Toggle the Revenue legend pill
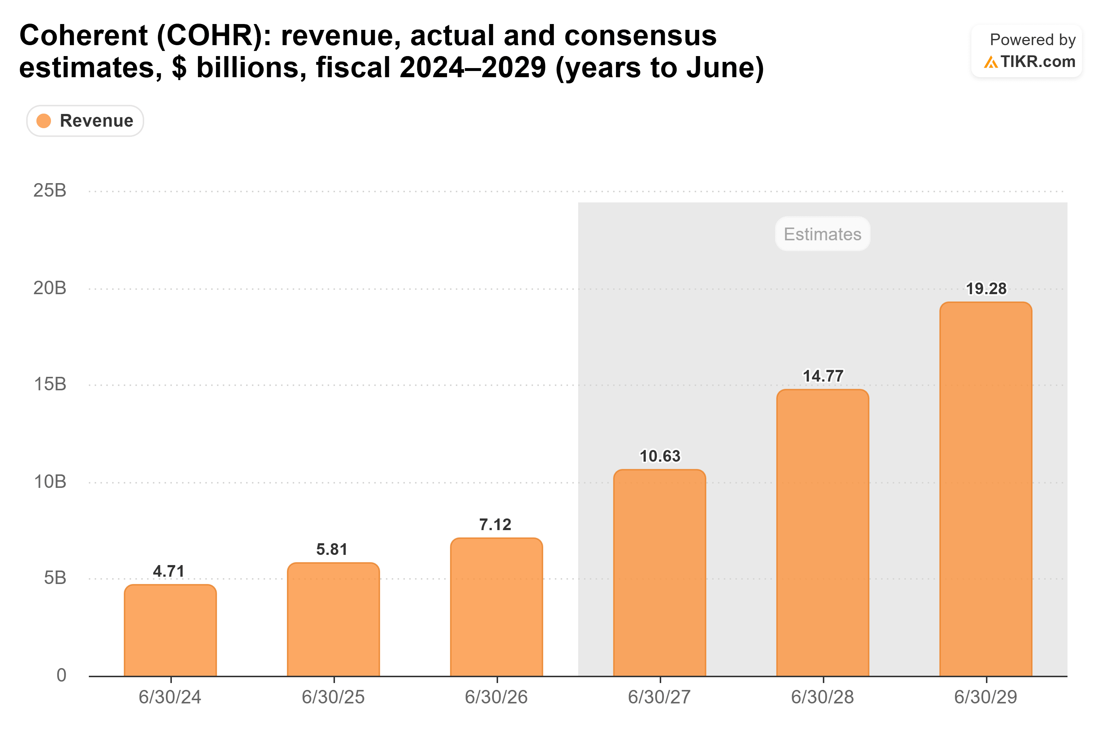Image resolution: width=1101 pixels, height=734 pixels. point(85,121)
